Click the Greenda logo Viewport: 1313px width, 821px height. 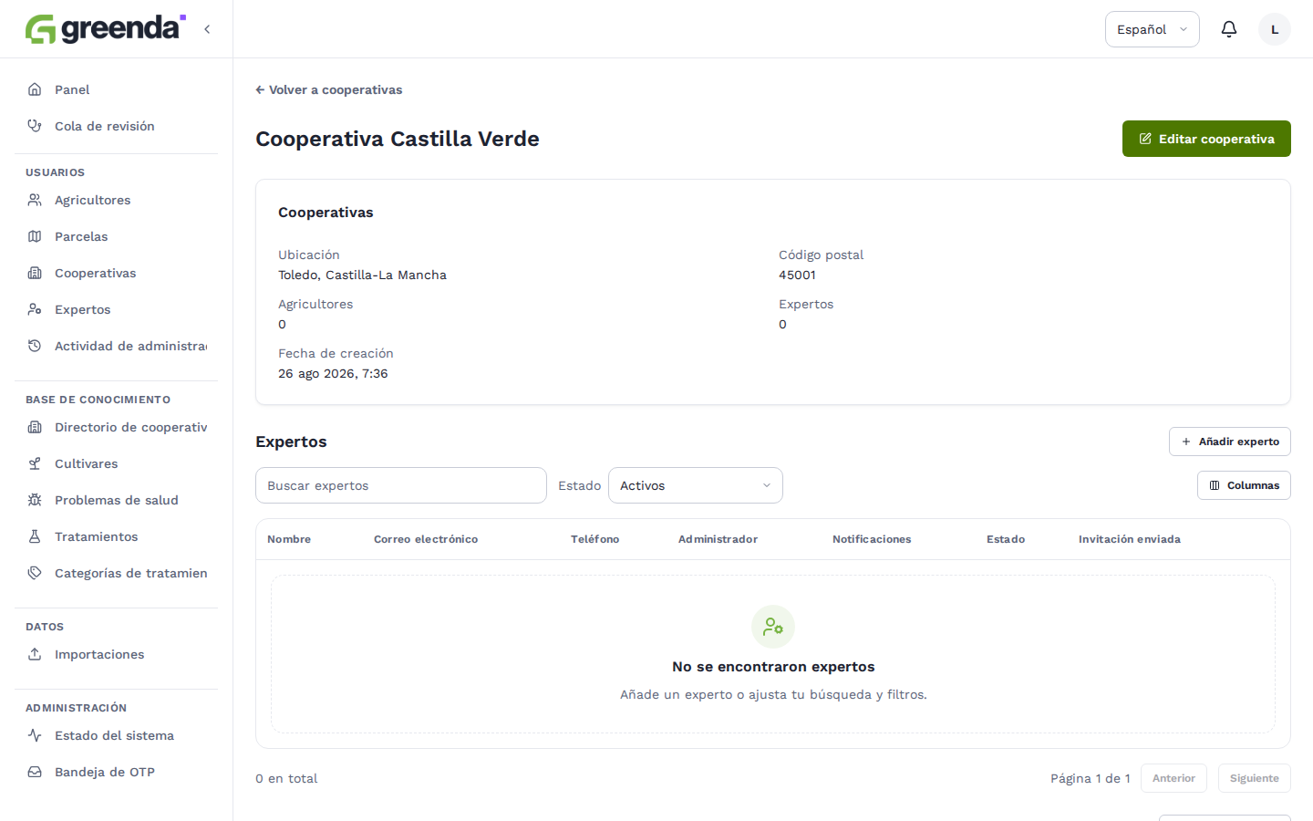click(105, 29)
